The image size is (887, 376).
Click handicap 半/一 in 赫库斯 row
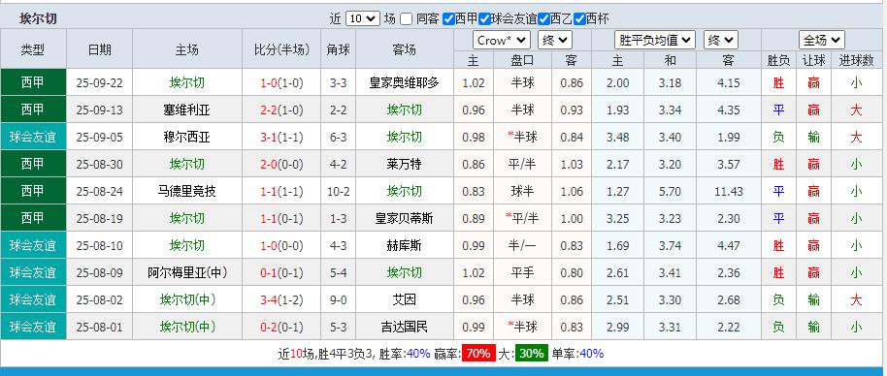click(x=522, y=245)
